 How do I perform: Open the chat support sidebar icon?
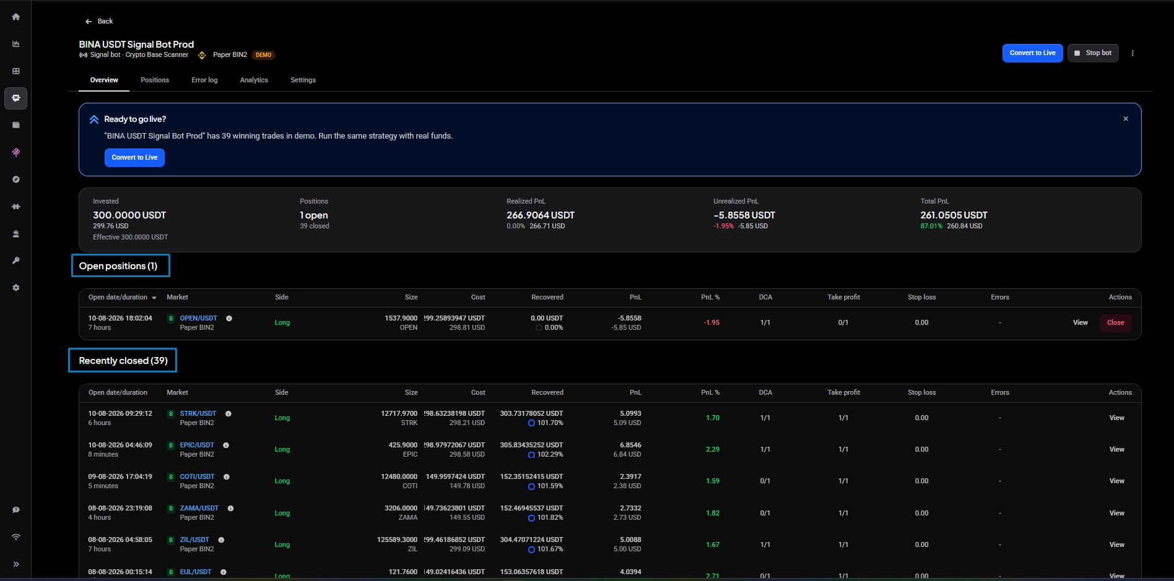16,510
